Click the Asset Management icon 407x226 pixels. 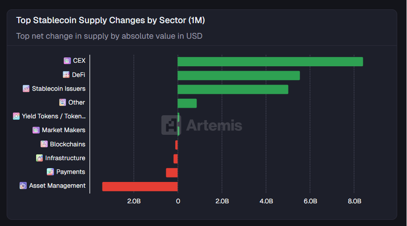point(23,186)
